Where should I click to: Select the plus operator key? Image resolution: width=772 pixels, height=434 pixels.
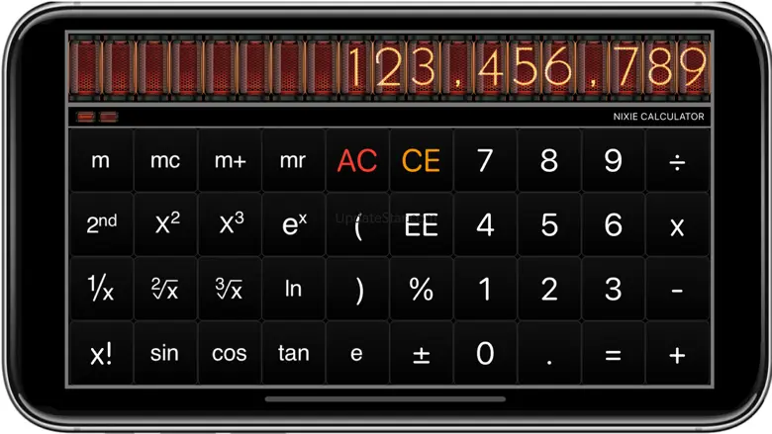(x=677, y=353)
